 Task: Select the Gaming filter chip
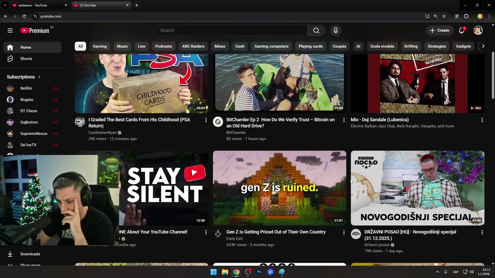[x=100, y=46]
